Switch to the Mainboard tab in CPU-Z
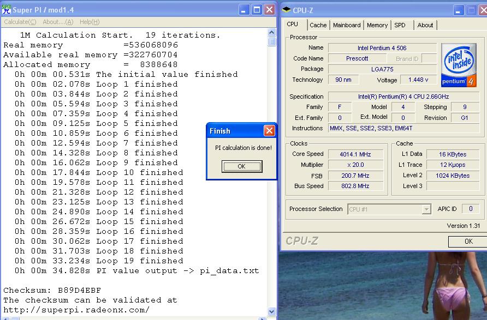 (x=347, y=25)
